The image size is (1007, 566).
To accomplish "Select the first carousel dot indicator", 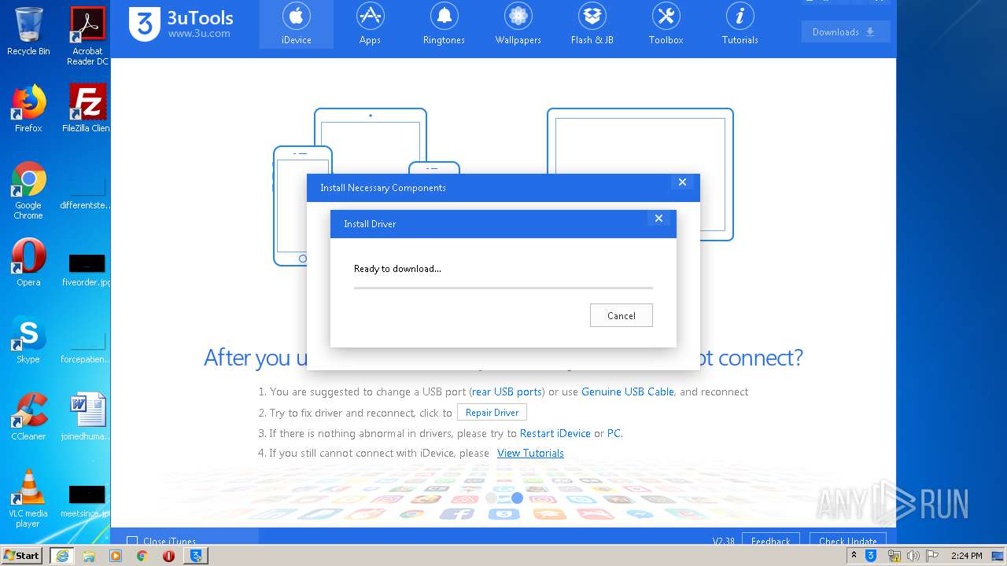I will pyautogui.click(x=491, y=498).
